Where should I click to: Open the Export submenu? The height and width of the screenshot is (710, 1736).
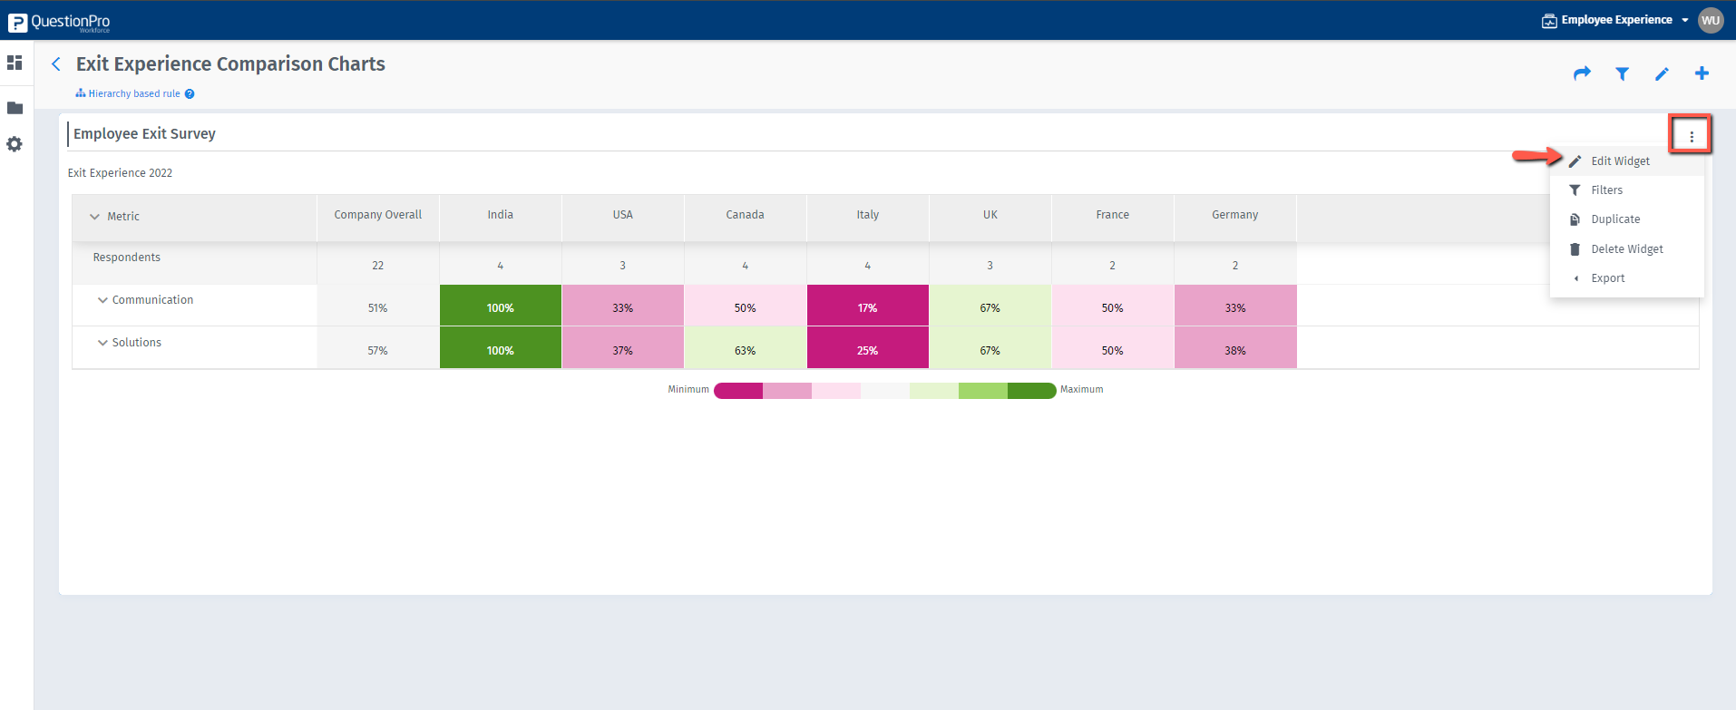tap(1626, 278)
